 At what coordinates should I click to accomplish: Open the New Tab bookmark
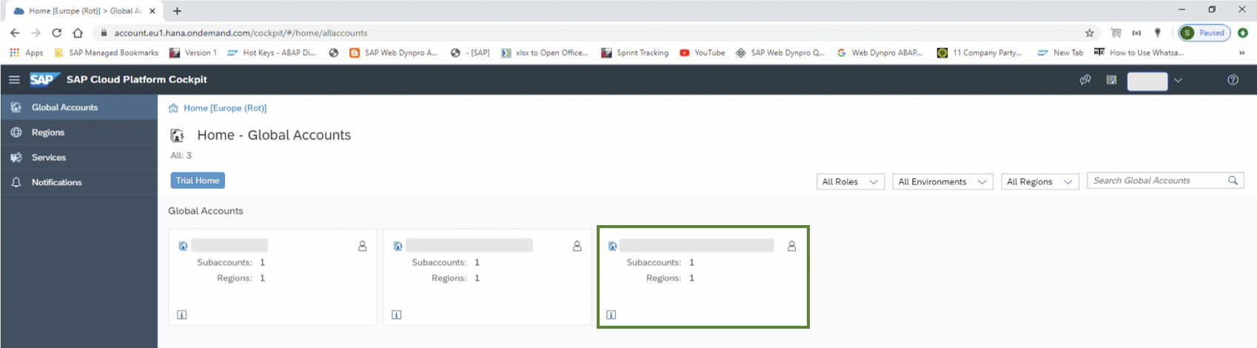point(1060,53)
